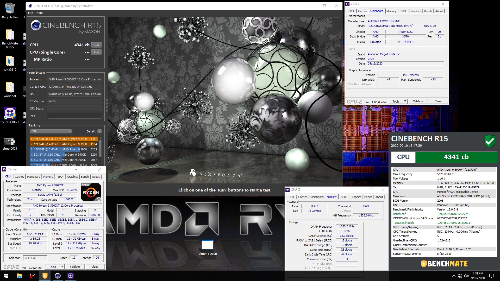Screen dimensions: 500x281
Task: Open the elmor-screen file on desktop
Action: click(x=208, y=247)
